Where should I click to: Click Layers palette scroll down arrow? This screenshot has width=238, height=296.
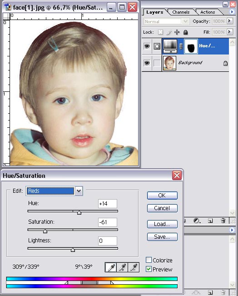coord(232,213)
